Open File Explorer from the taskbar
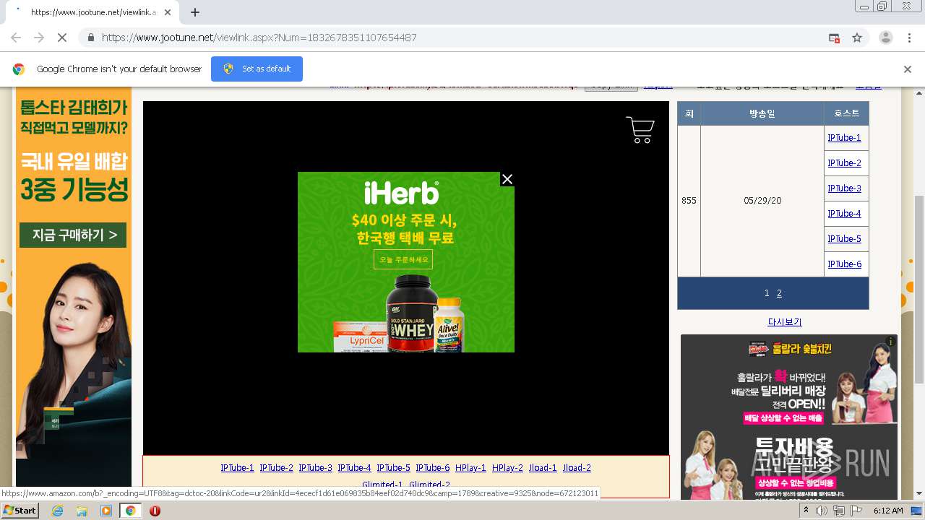925x520 pixels. tap(82, 511)
